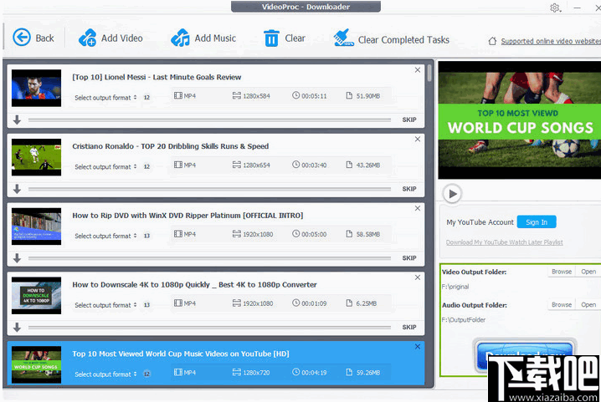Click the Cristiano Ronaldo video thumbnail
Viewport: 601px width, 402px height.
[37, 157]
